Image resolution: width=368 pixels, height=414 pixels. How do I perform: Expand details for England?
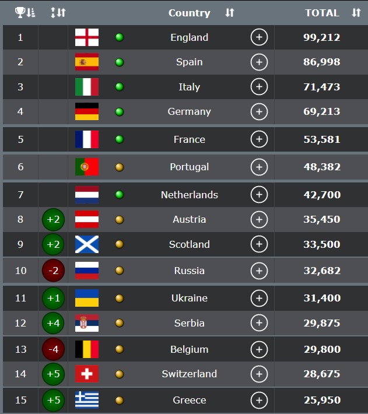(x=259, y=37)
